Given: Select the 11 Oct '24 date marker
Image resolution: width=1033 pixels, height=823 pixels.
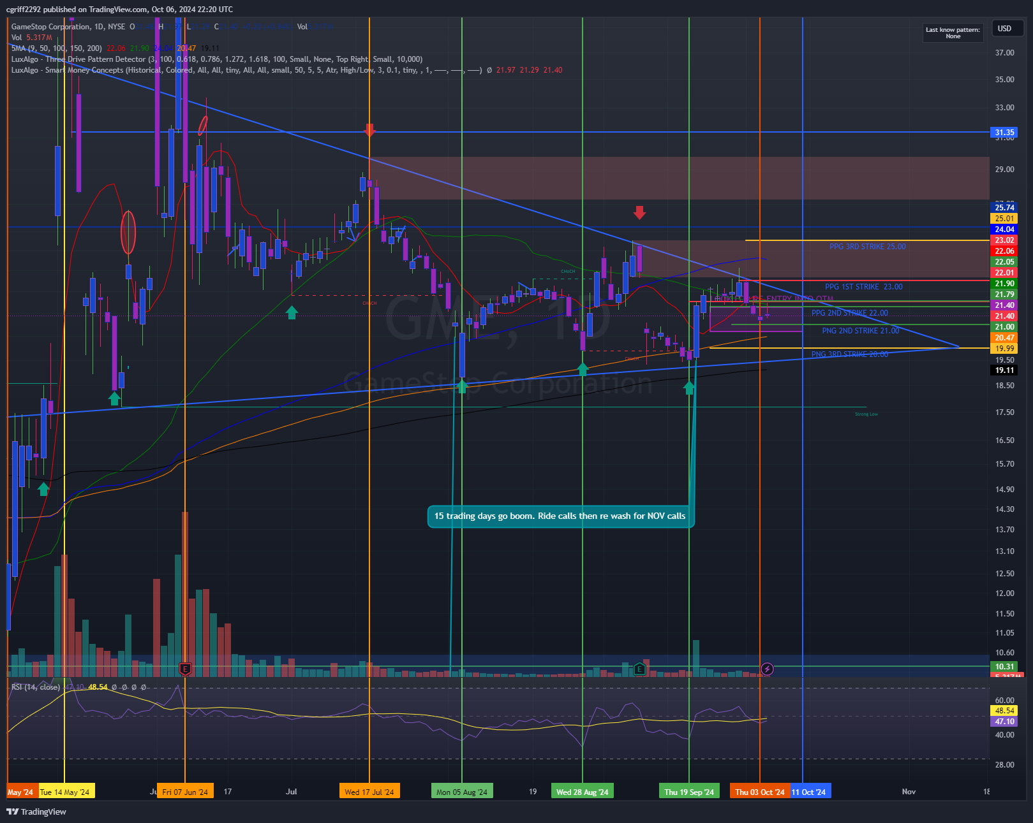Looking at the screenshot, I should [x=810, y=792].
